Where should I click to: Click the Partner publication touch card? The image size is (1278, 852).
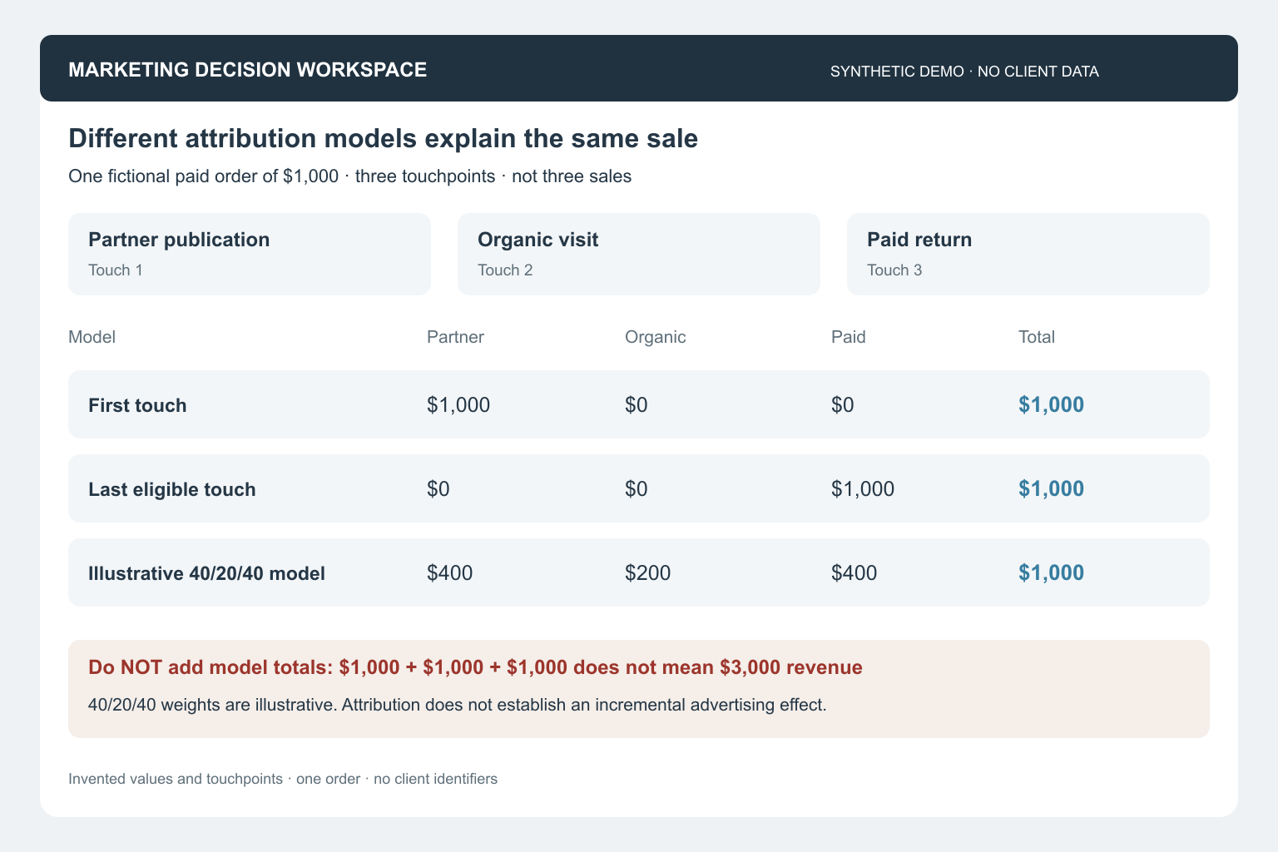pyautogui.click(x=250, y=254)
